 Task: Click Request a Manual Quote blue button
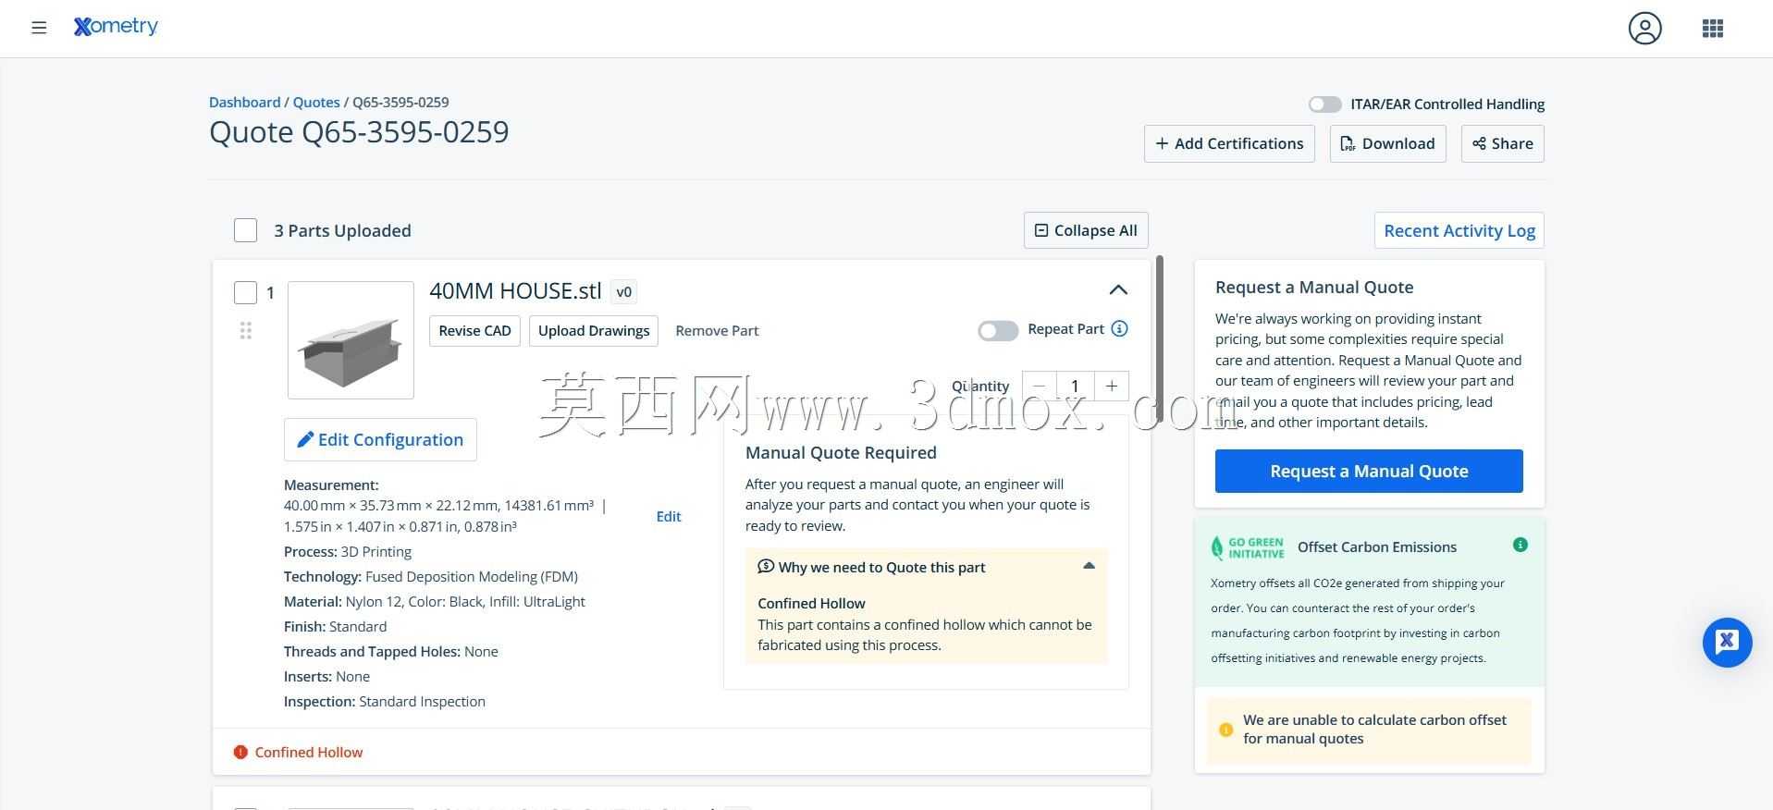point(1369,472)
